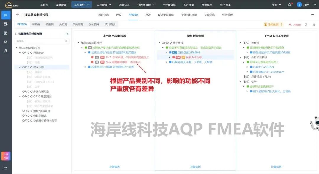Screen dimensions: 319x174
Task: Collapse the panel with the double chevron
Action: coord(15,34)
